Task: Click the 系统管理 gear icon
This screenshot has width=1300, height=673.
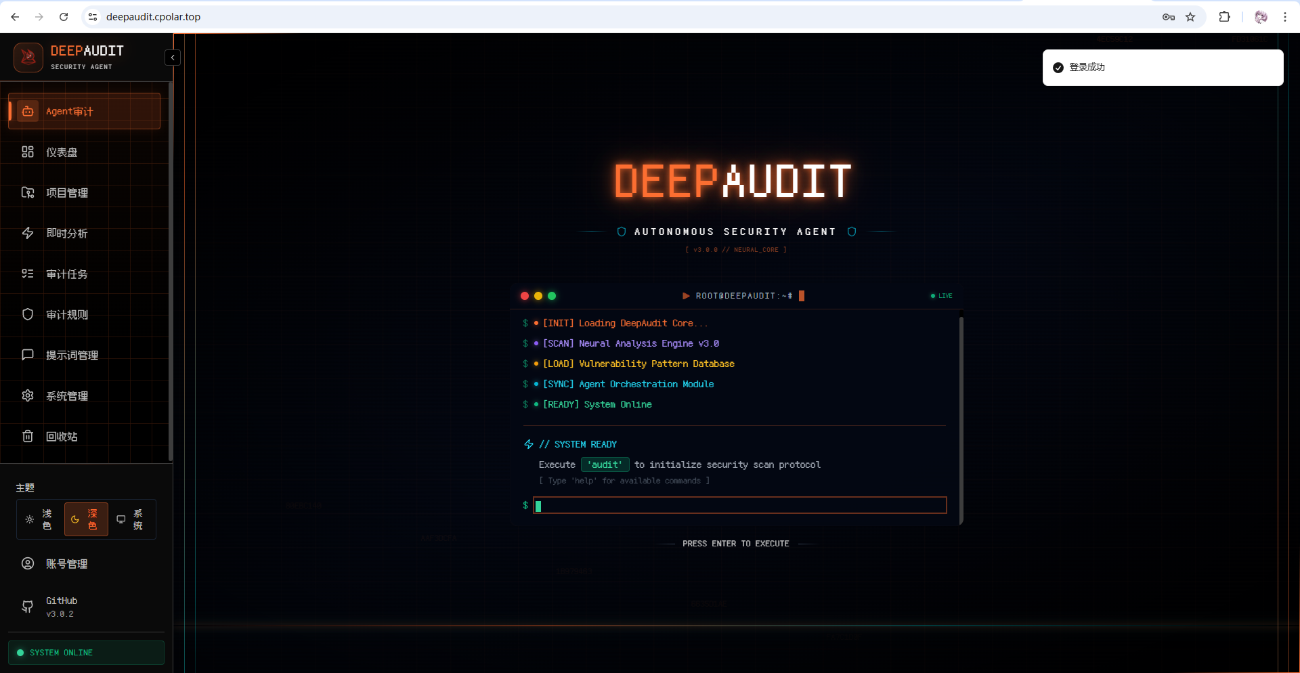Action: (28, 395)
